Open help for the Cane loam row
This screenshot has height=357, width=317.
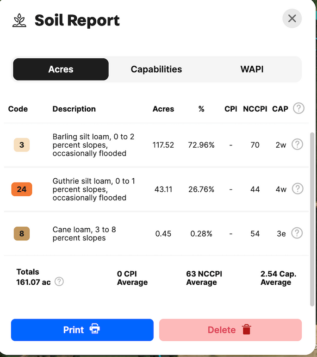(x=297, y=233)
